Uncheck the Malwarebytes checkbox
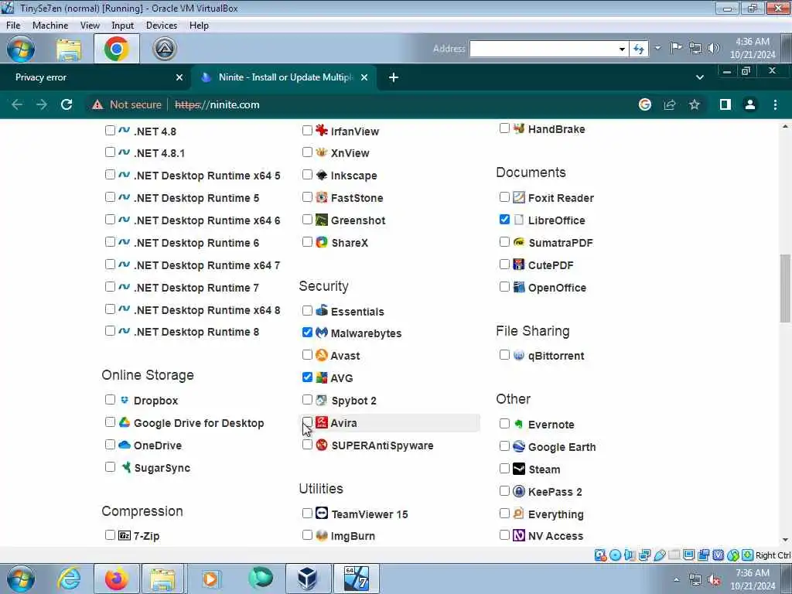The width and height of the screenshot is (792, 594). [307, 332]
